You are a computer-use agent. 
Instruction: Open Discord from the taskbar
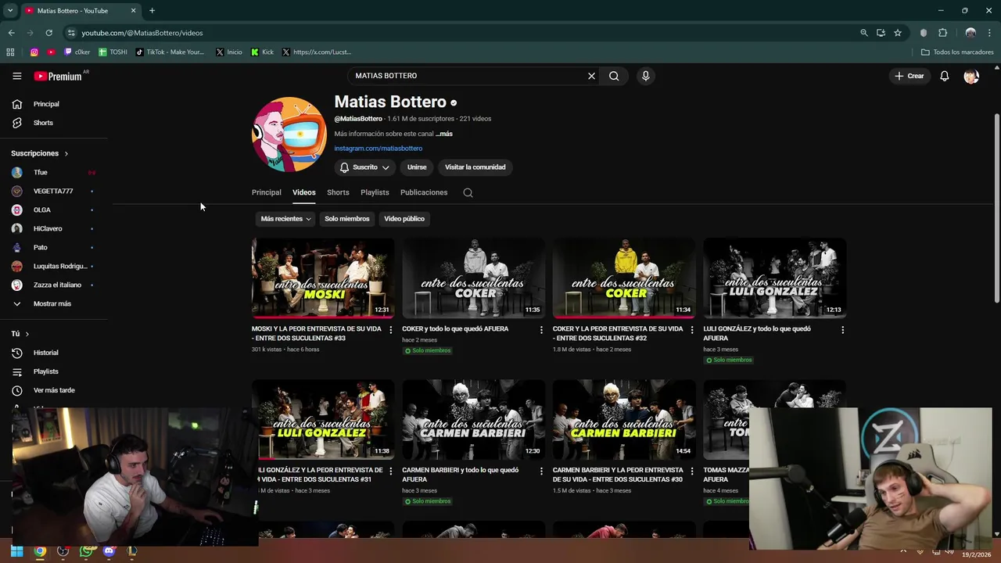(x=109, y=551)
